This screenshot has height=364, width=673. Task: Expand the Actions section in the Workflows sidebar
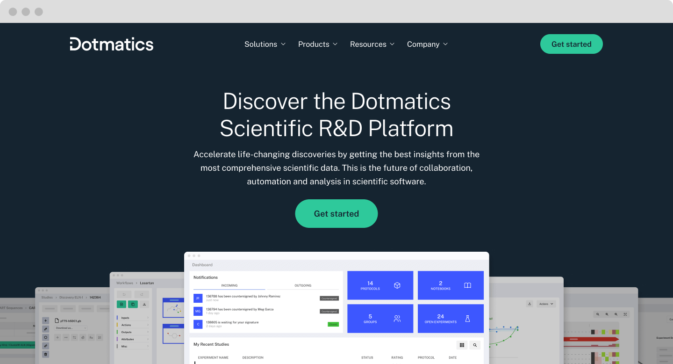click(133, 325)
